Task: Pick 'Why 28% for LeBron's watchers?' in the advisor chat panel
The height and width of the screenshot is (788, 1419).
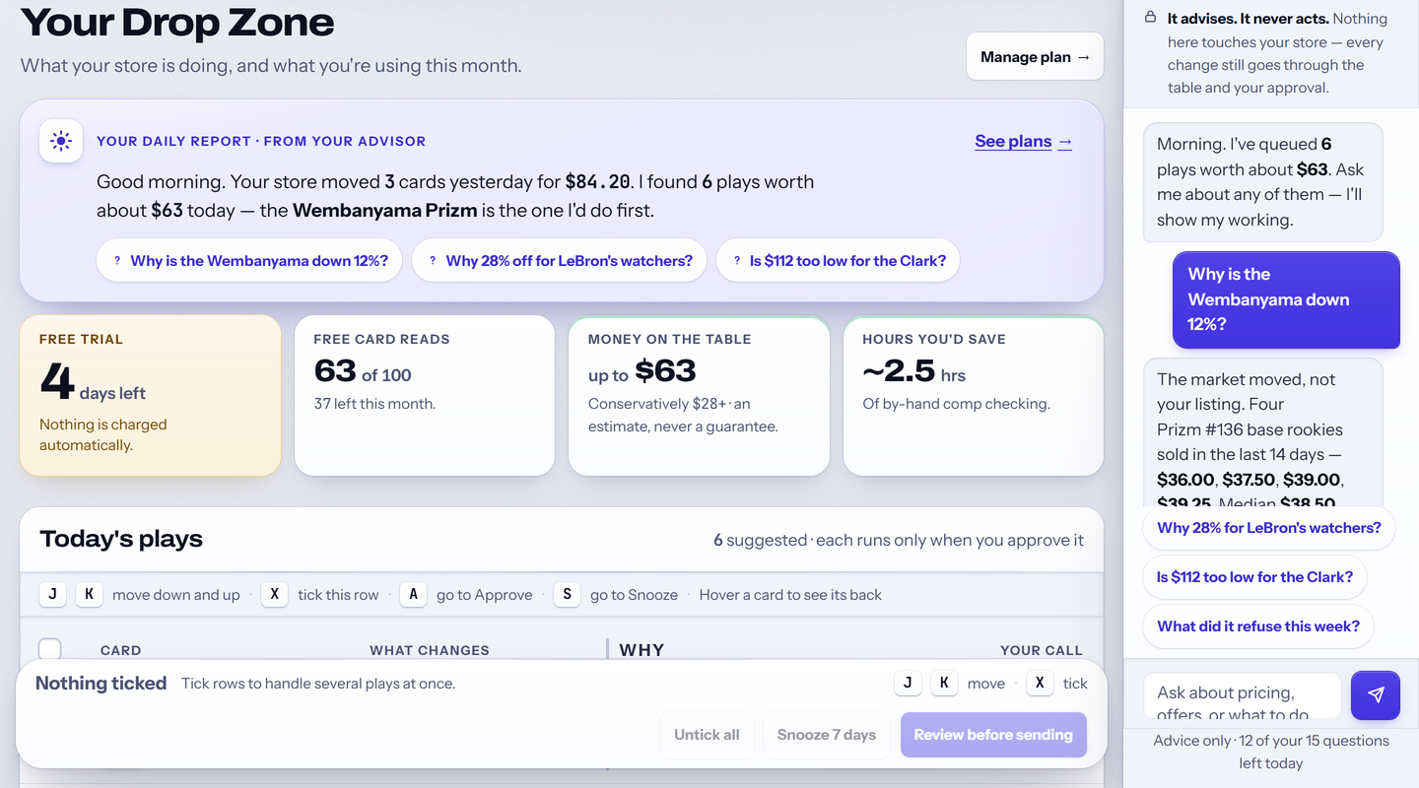Action: click(x=1269, y=528)
